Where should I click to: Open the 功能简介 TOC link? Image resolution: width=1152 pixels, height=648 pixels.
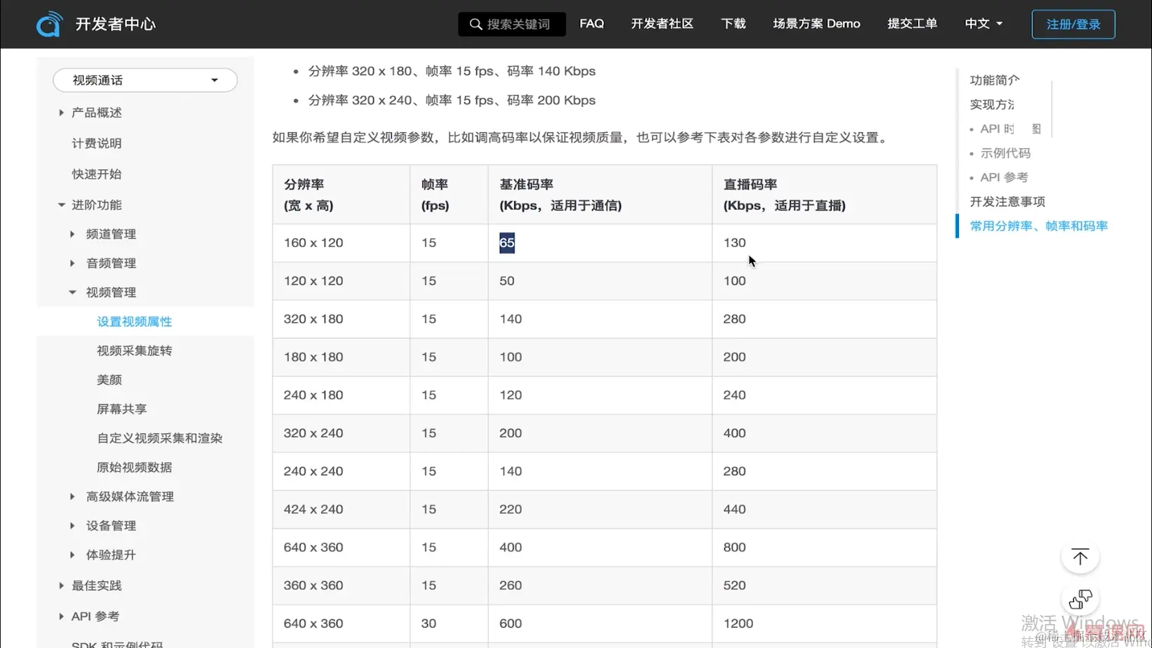point(993,79)
